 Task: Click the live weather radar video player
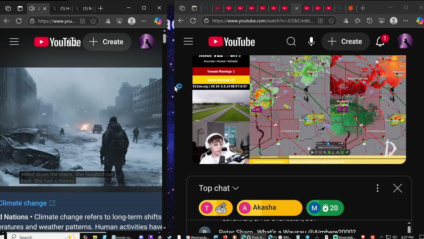click(x=299, y=110)
